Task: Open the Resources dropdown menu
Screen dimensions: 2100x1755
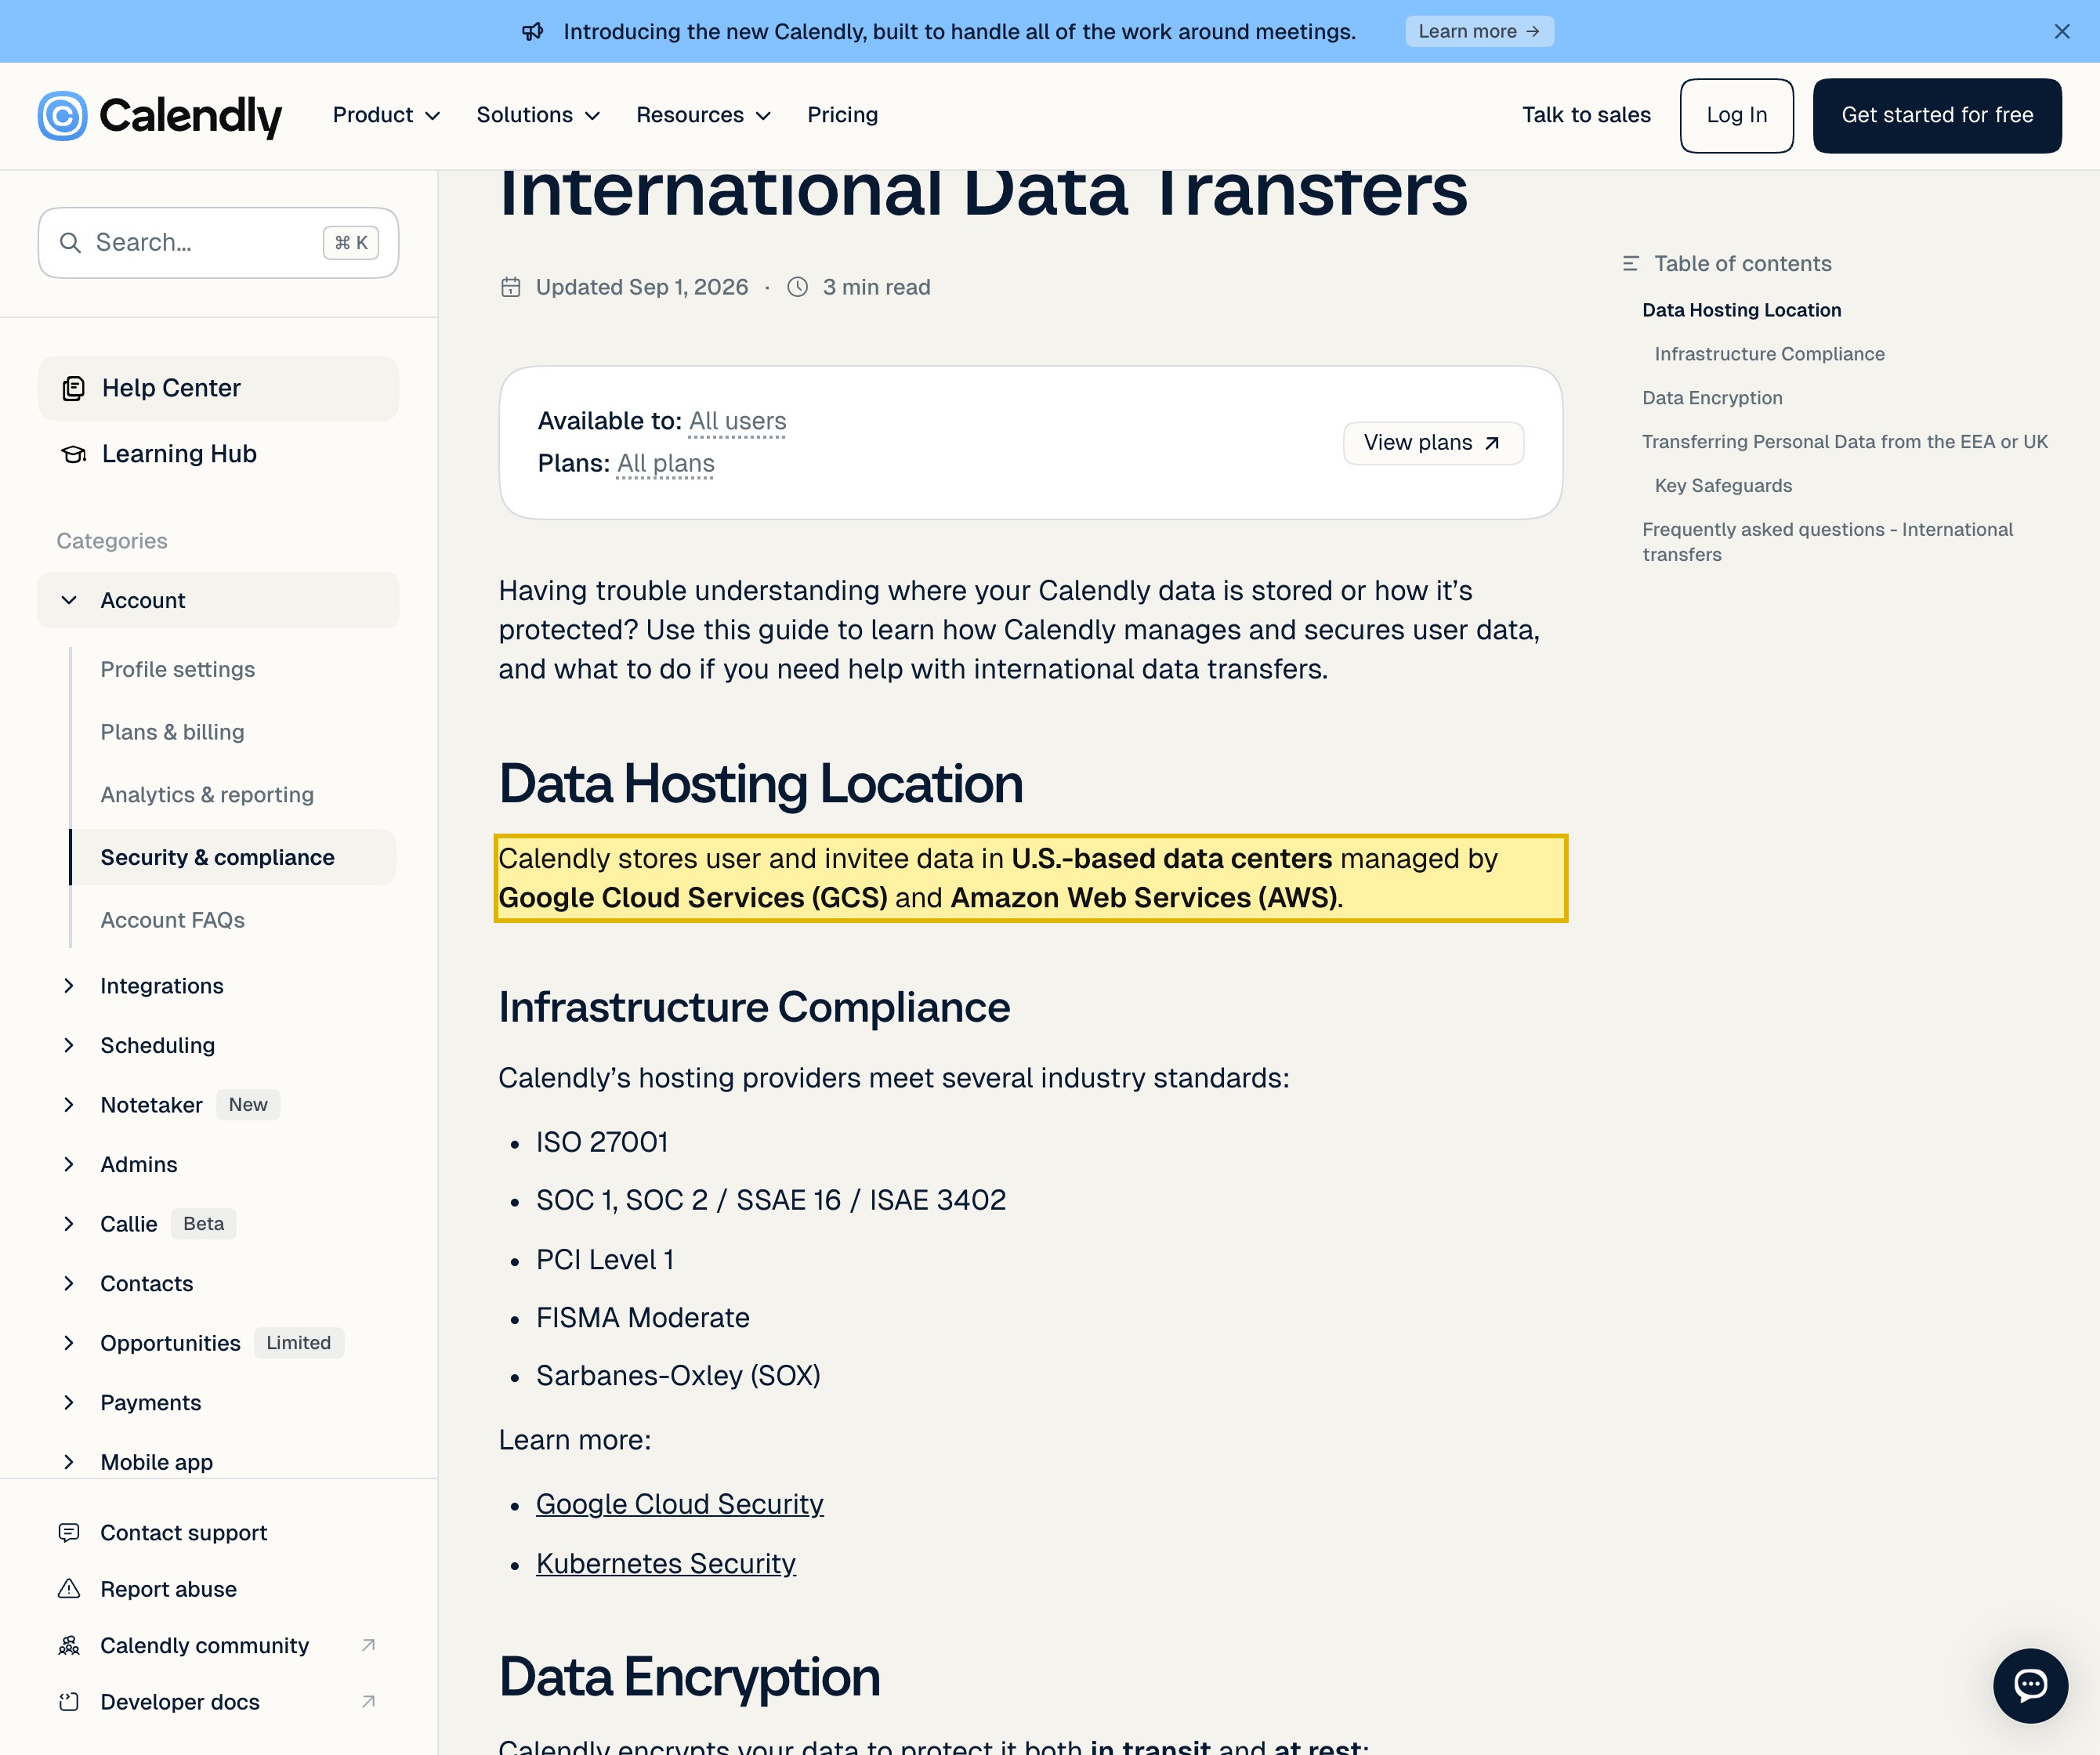Action: tap(703, 115)
